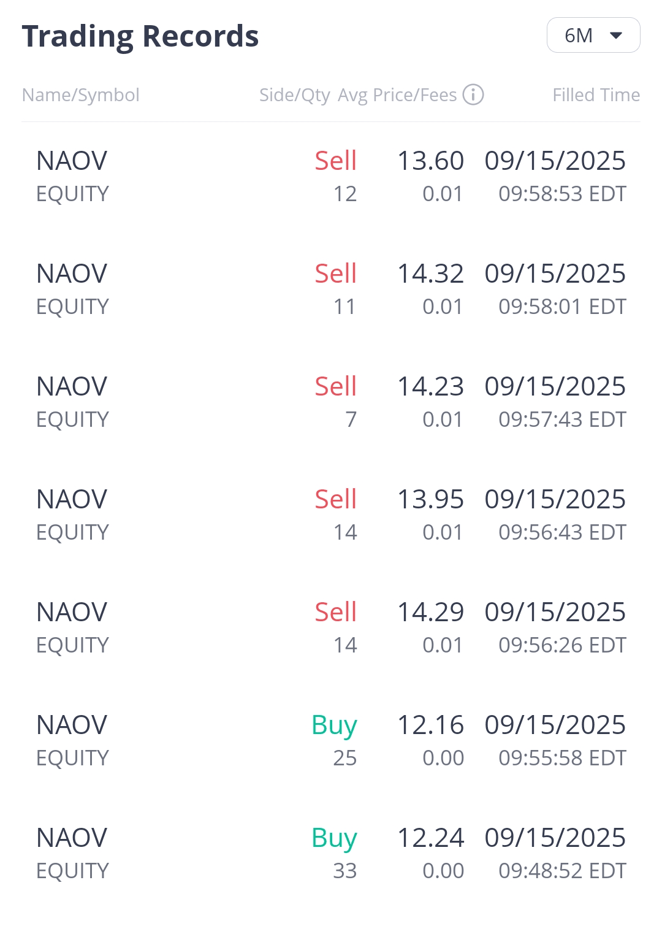
Task: Open the 6M time range dropdown
Action: (592, 36)
